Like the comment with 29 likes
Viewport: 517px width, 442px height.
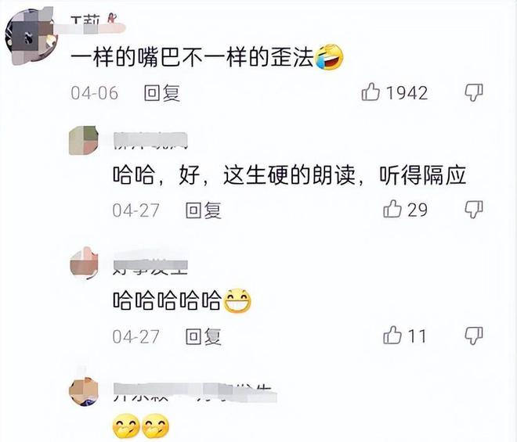click(x=392, y=209)
